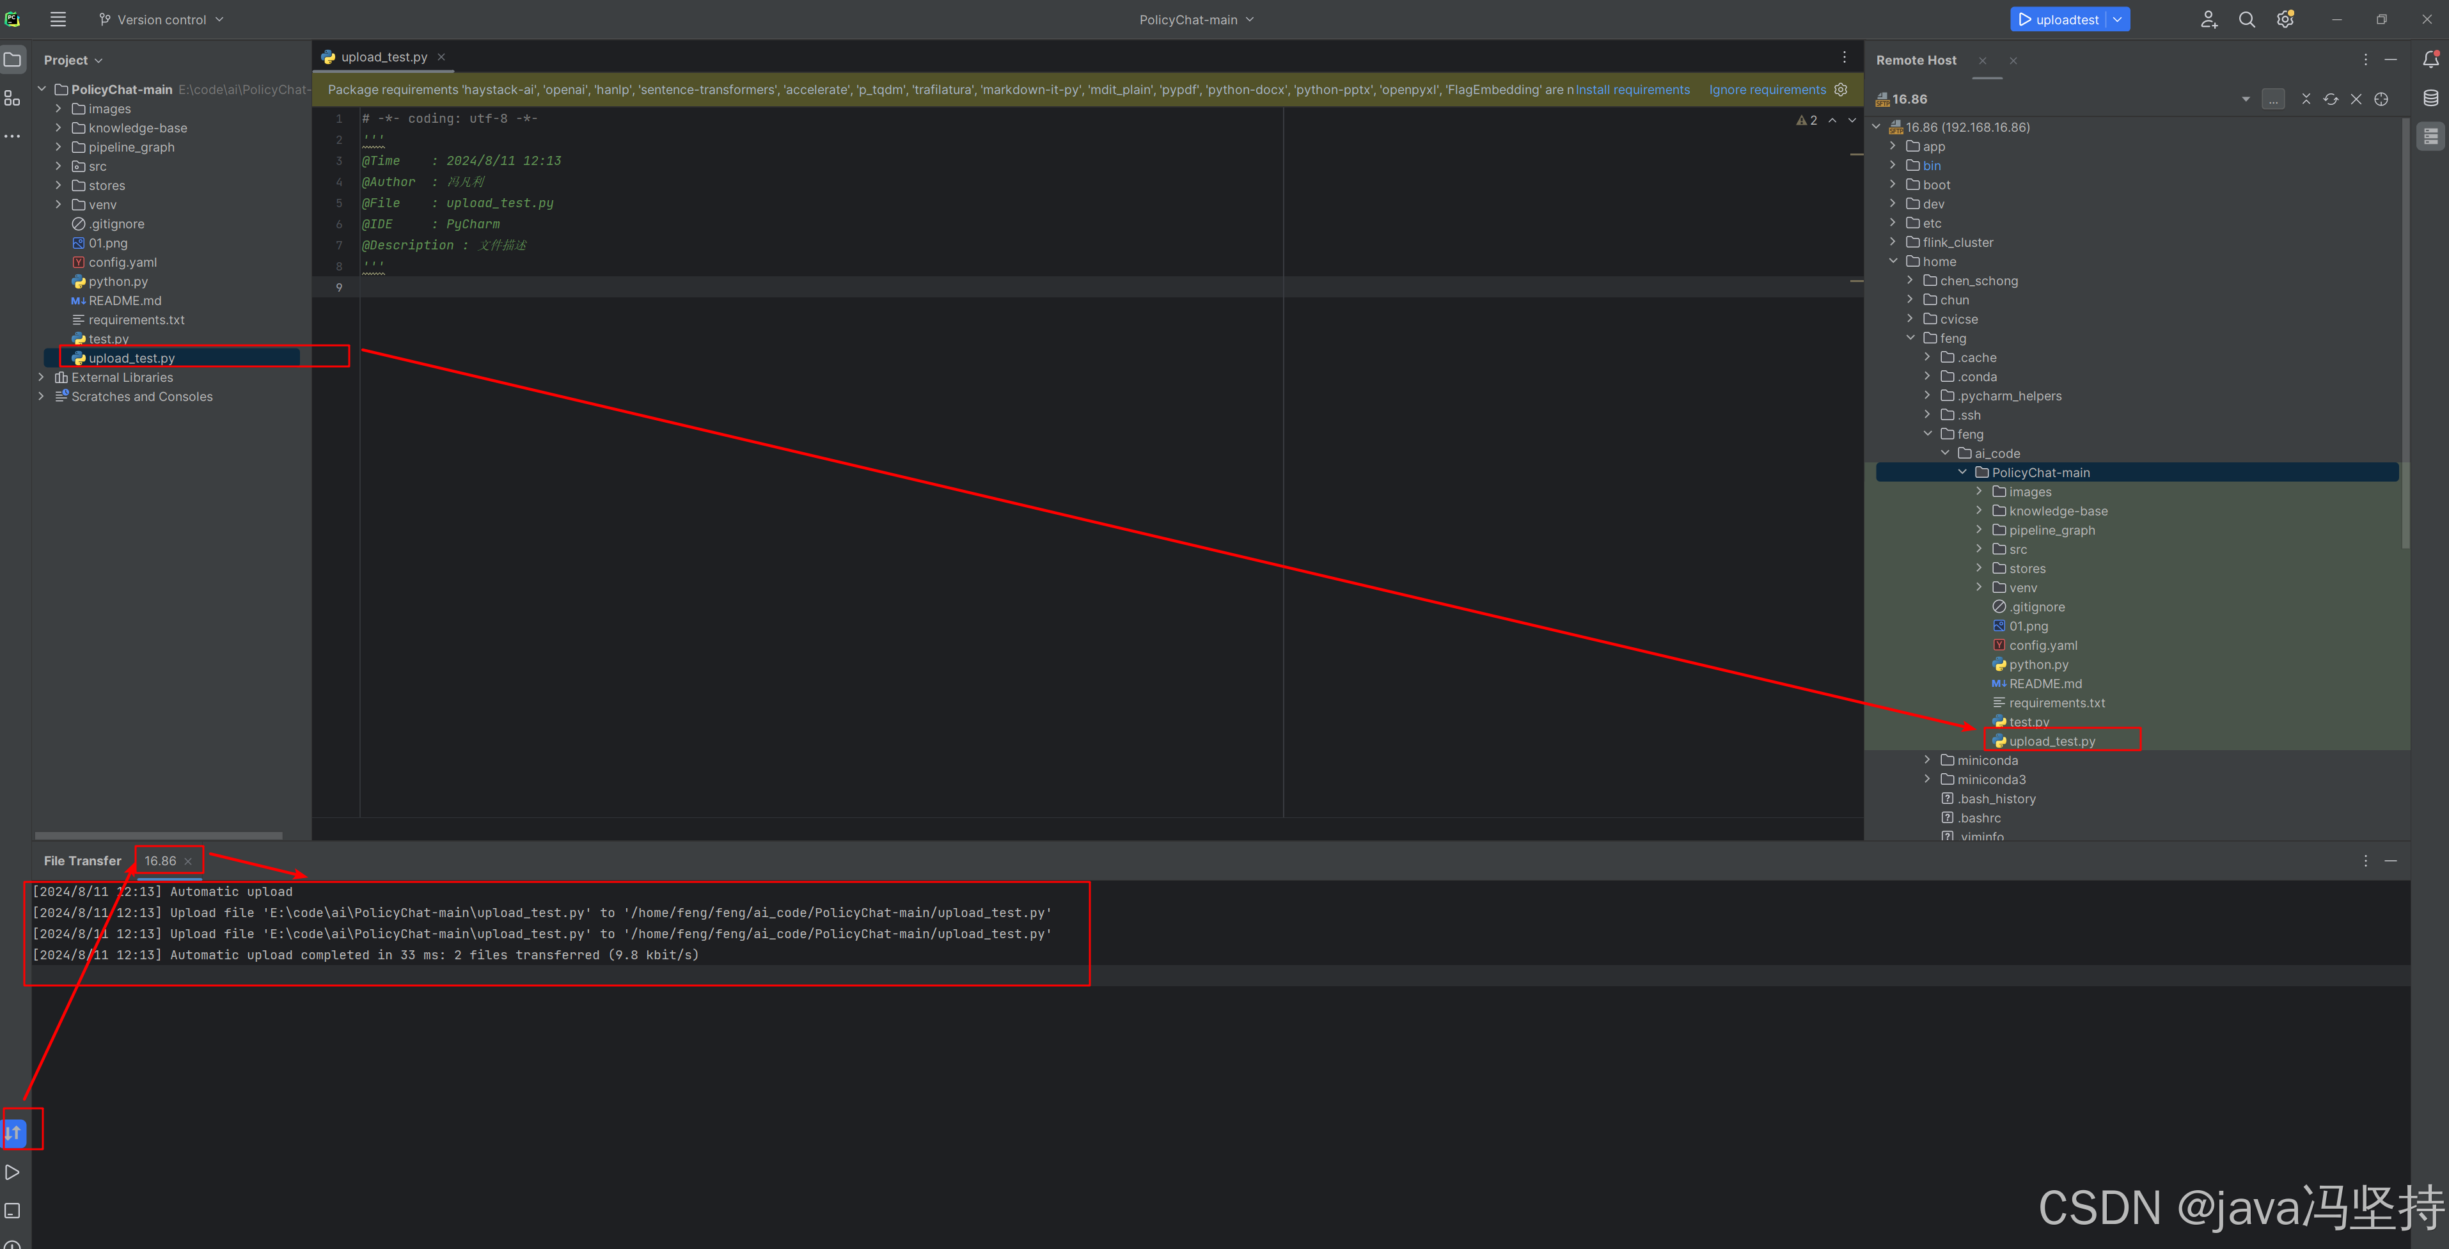Click the Search Everywhere magnifier icon
Image resolution: width=2449 pixels, height=1249 pixels.
(x=2246, y=19)
